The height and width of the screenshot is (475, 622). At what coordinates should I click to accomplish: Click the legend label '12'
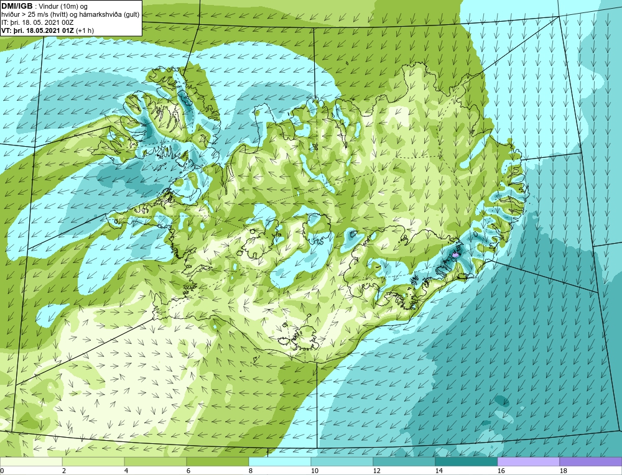pos(377,471)
